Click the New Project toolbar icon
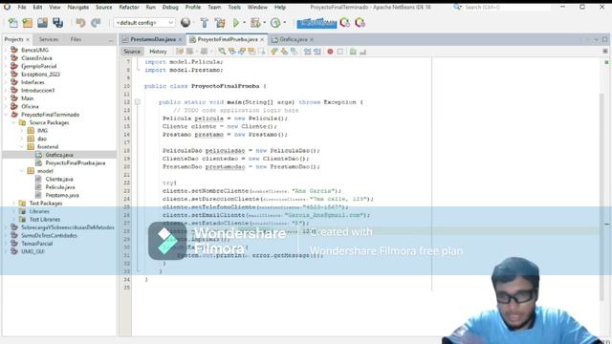 click(28, 23)
